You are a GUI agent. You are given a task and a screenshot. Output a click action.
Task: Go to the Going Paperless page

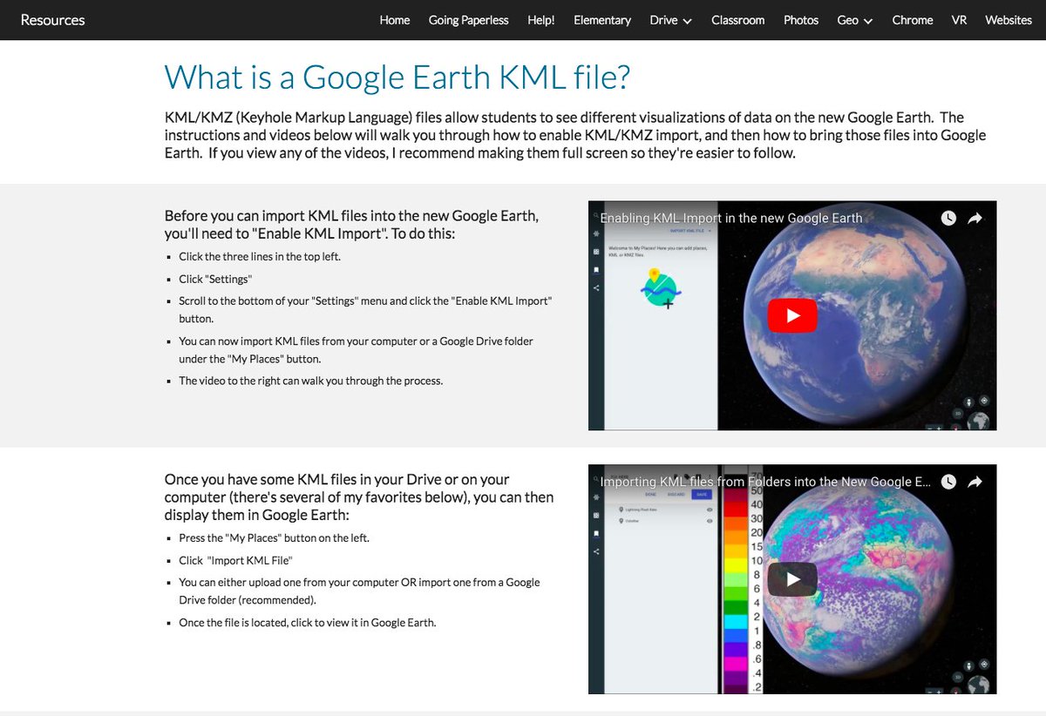click(x=468, y=20)
